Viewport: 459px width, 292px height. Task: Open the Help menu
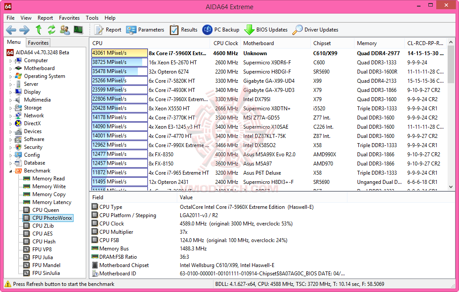tap(110, 18)
